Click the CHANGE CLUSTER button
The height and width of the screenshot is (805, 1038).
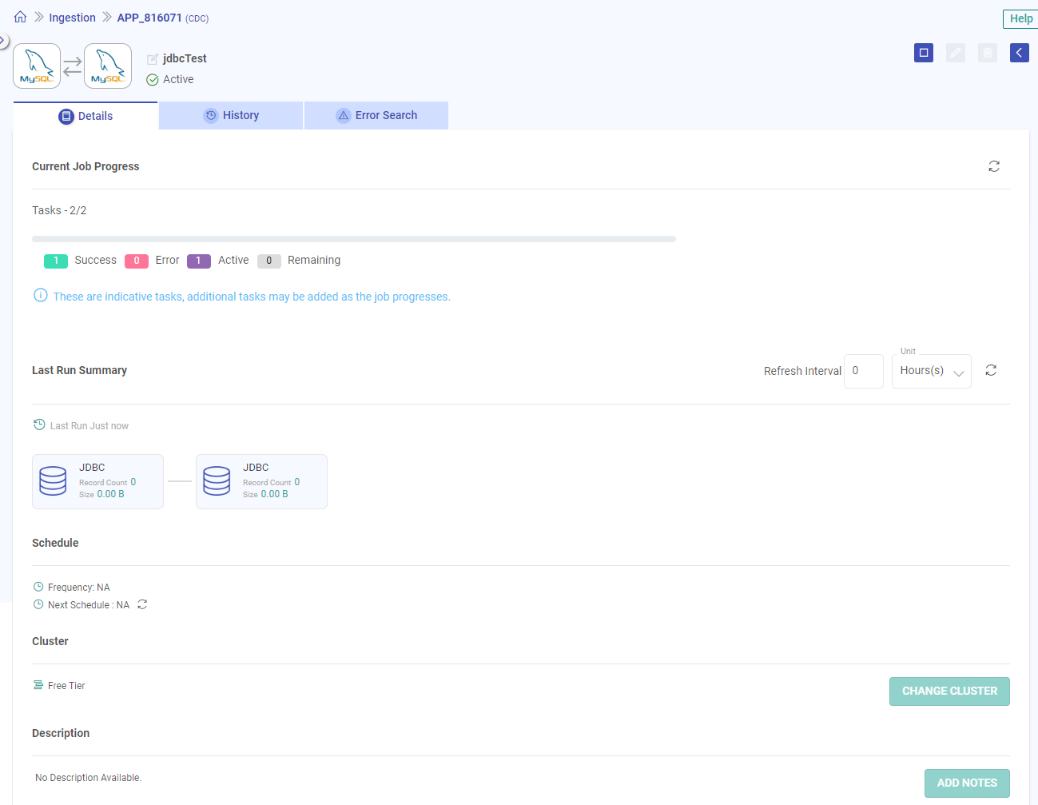pos(949,691)
